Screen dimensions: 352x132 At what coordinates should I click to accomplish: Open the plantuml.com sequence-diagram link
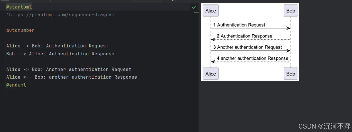(x=61, y=14)
